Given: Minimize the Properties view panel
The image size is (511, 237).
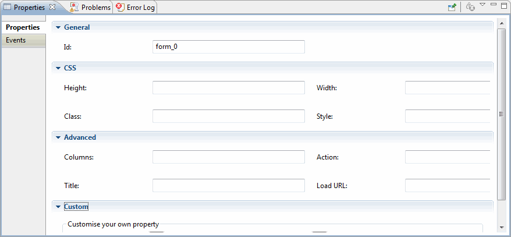Looking at the screenshot, I should coord(494,4).
